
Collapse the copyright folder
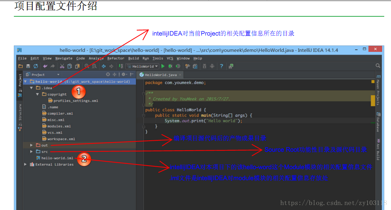[37, 94]
